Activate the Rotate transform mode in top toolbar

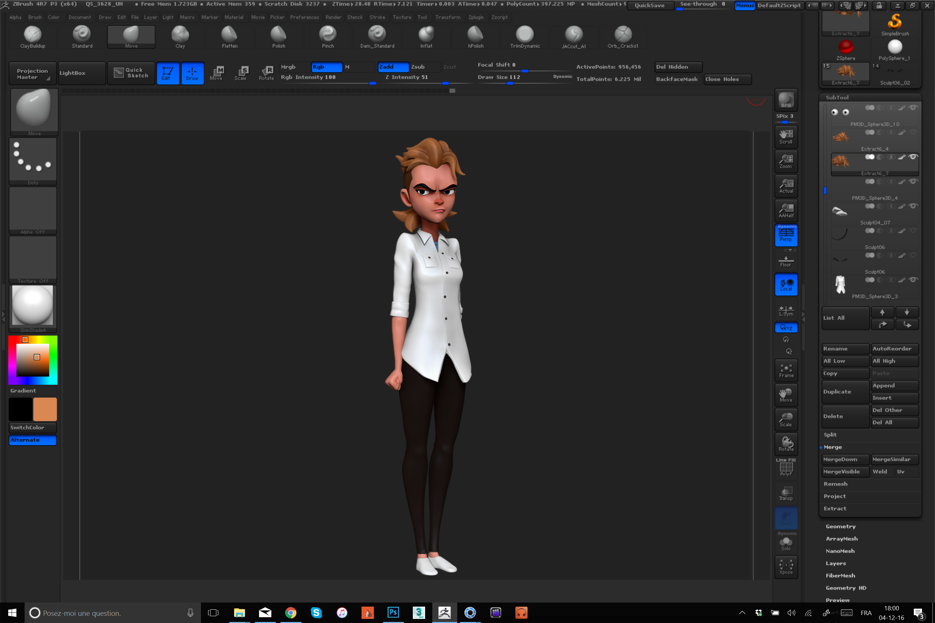(x=266, y=73)
